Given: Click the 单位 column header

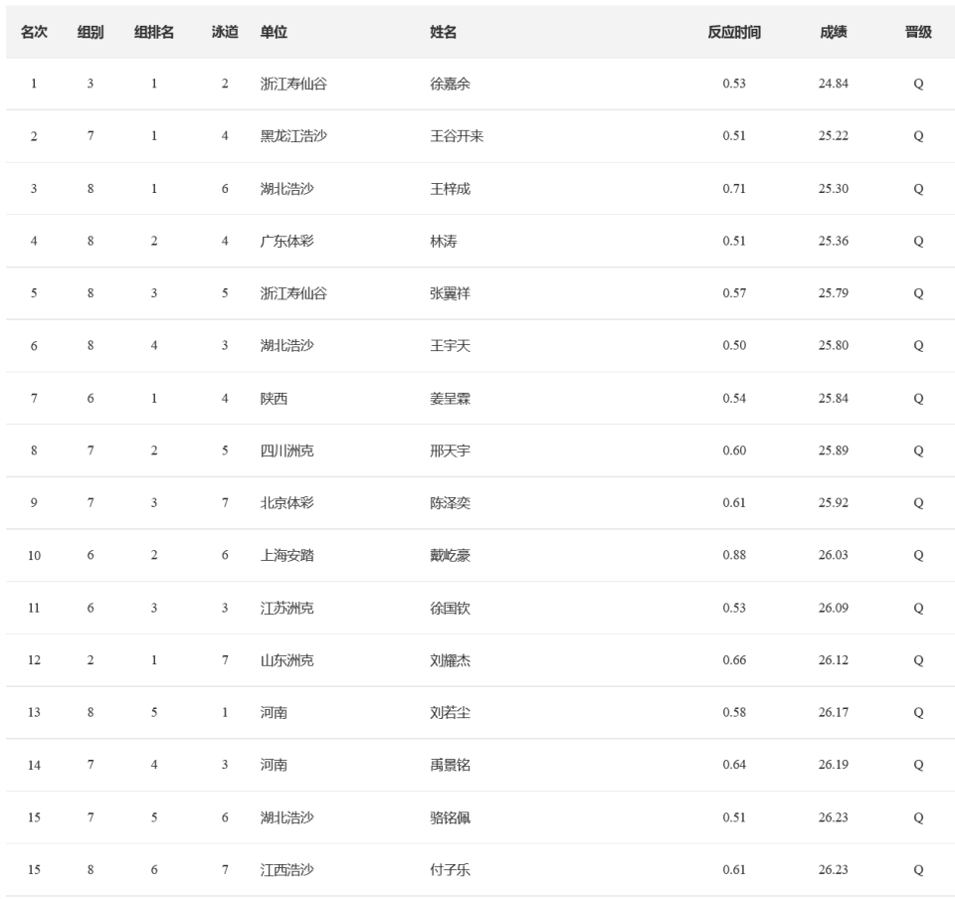Looking at the screenshot, I should point(274,32).
